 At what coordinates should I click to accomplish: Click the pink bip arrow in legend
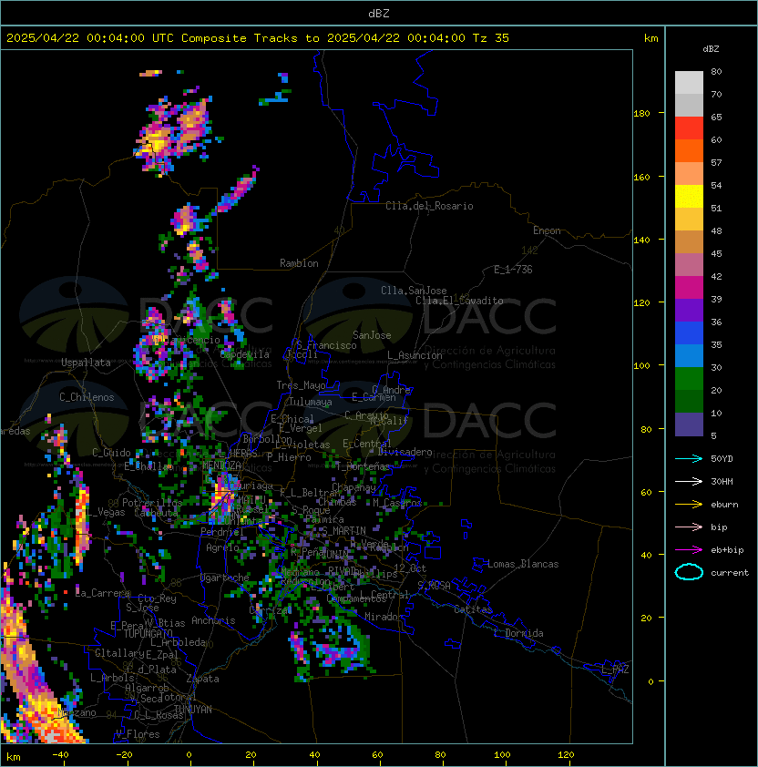tap(689, 527)
